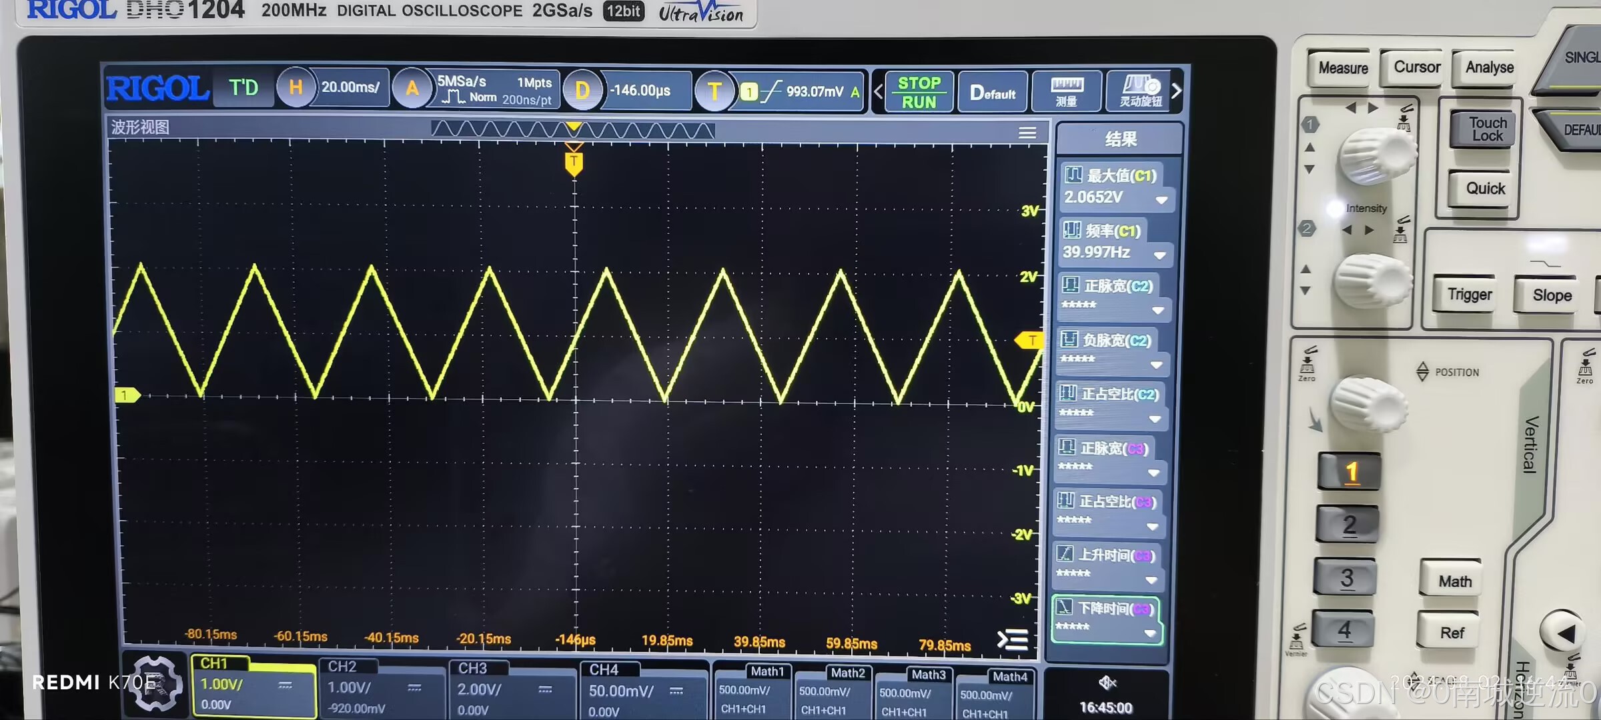Expand arrow for 负脉宽(C2) result
1601x720 pixels.
pos(1157,365)
